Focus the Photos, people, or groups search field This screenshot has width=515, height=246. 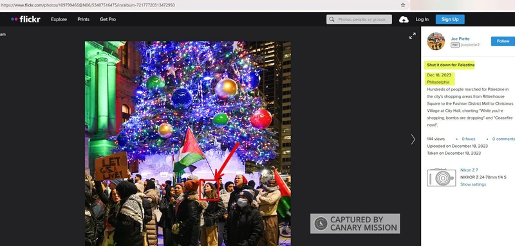359,19
